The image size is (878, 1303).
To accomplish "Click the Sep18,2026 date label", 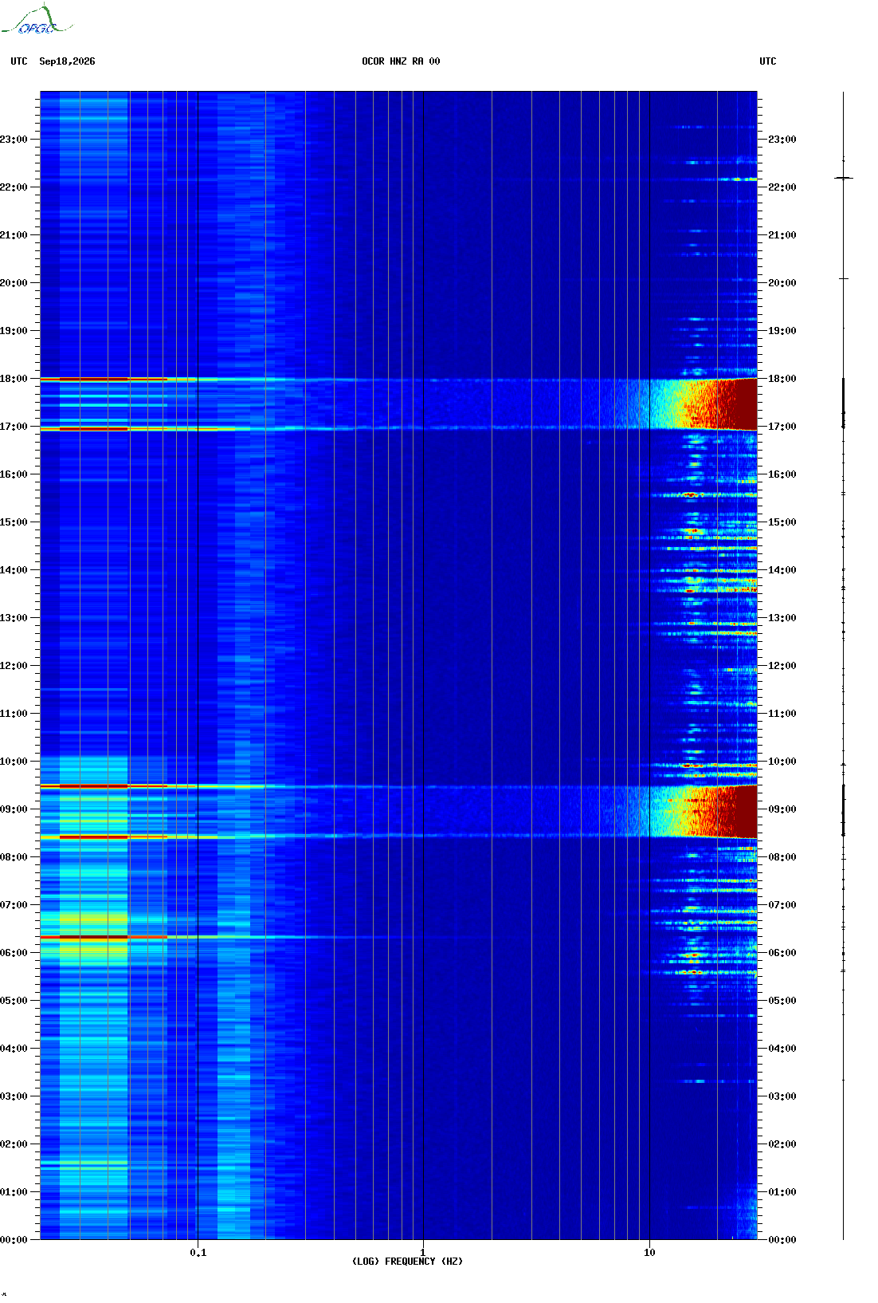I will (x=67, y=61).
